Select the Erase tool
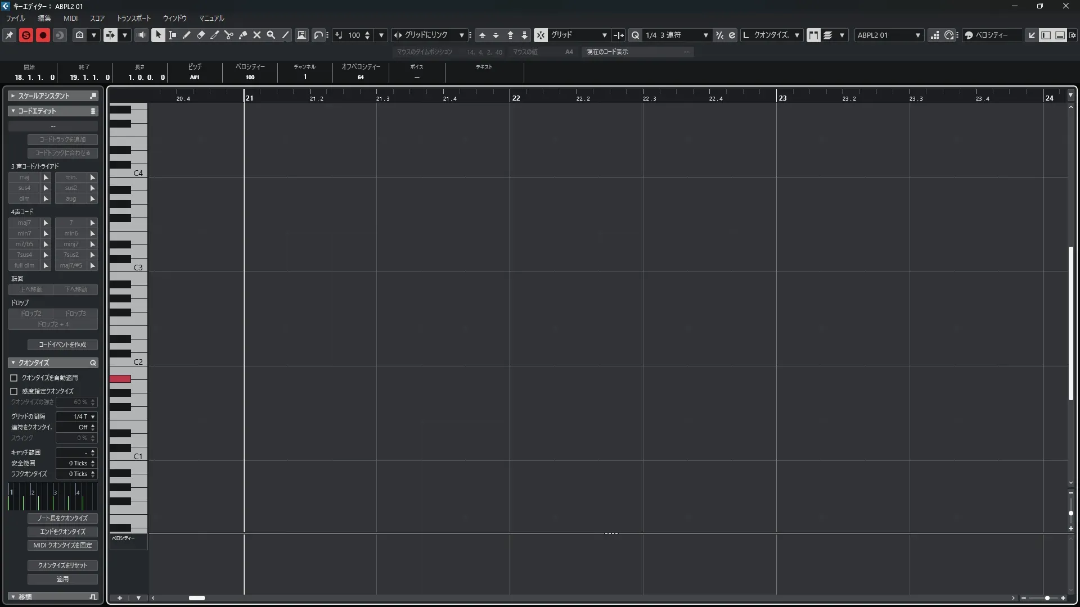This screenshot has width=1080, height=607. 201,35
